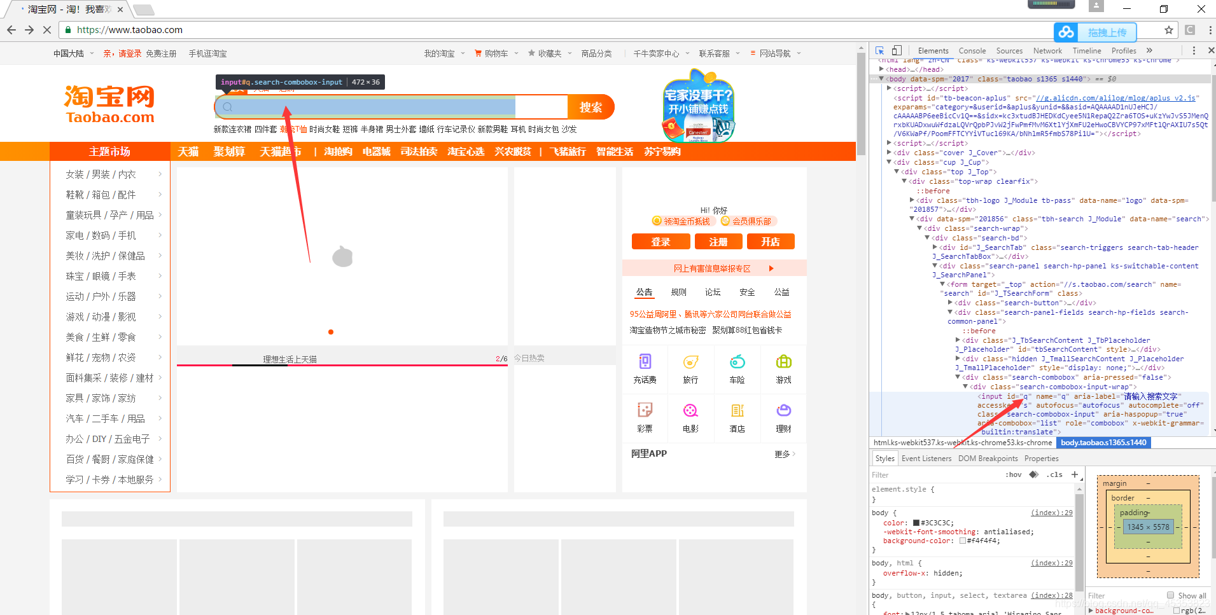This screenshot has height=615, width=1216.
Task: Click the 登录 login button
Action: [660, 242]
